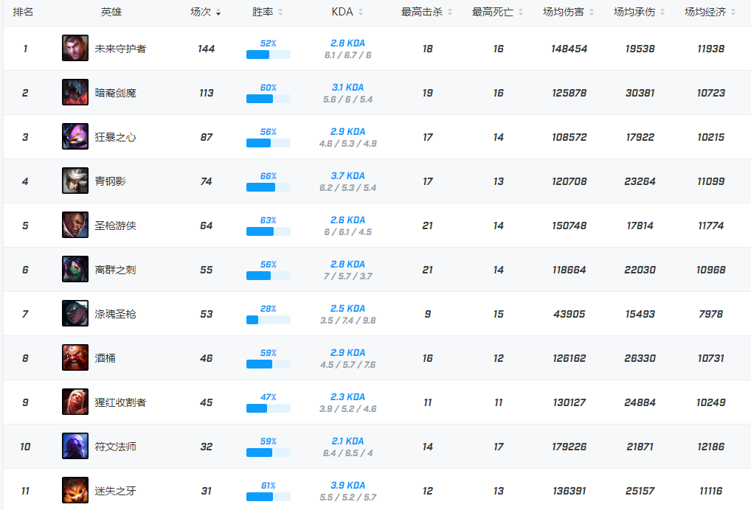Image resolution: width=751 pixels, height=510 pixels.
Task: Open hero name 符文法师
Action: 115,447
